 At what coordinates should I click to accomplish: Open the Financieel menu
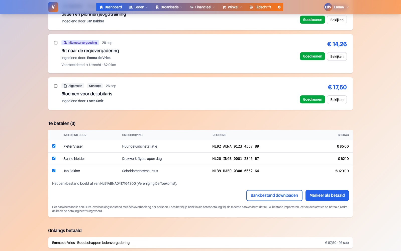click(x=203, y=7)
